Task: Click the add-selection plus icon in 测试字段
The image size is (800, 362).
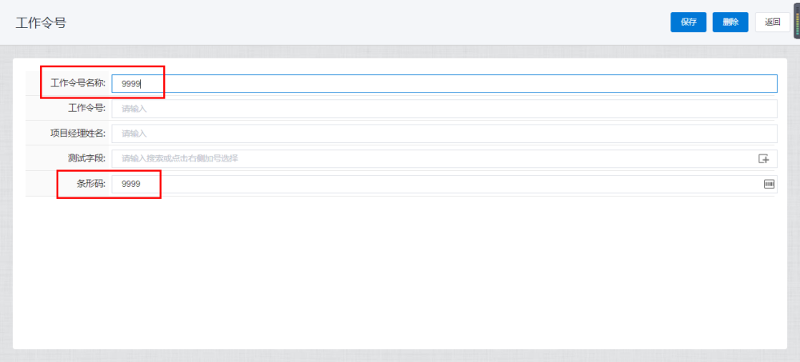Action: (763, 158)
